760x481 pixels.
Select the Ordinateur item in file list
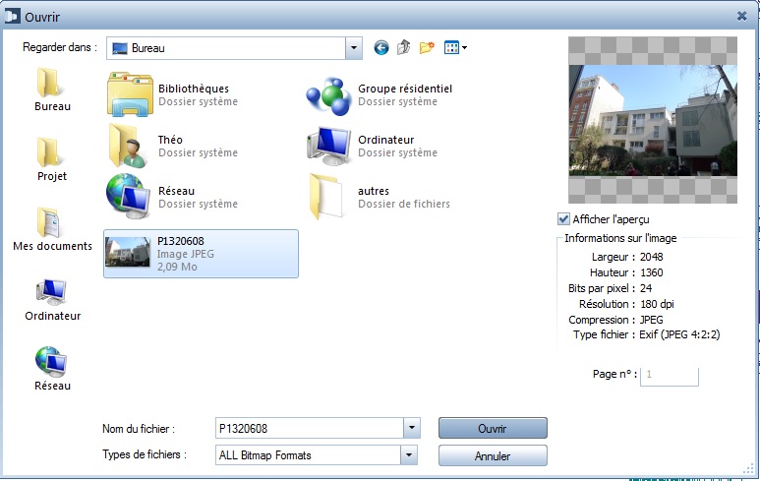coord(373,146)
